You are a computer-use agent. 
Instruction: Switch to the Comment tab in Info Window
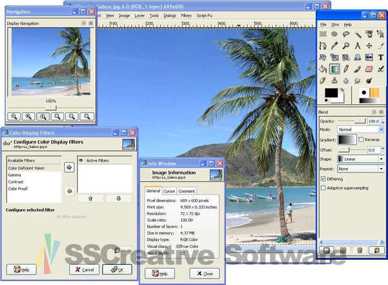187,191
